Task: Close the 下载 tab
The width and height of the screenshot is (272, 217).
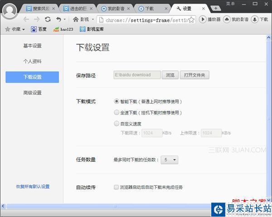Action: tap(166, 9)
